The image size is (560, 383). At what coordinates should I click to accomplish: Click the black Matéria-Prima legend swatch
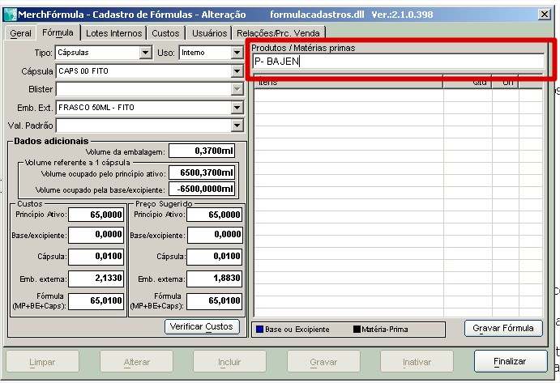point(357,330)
